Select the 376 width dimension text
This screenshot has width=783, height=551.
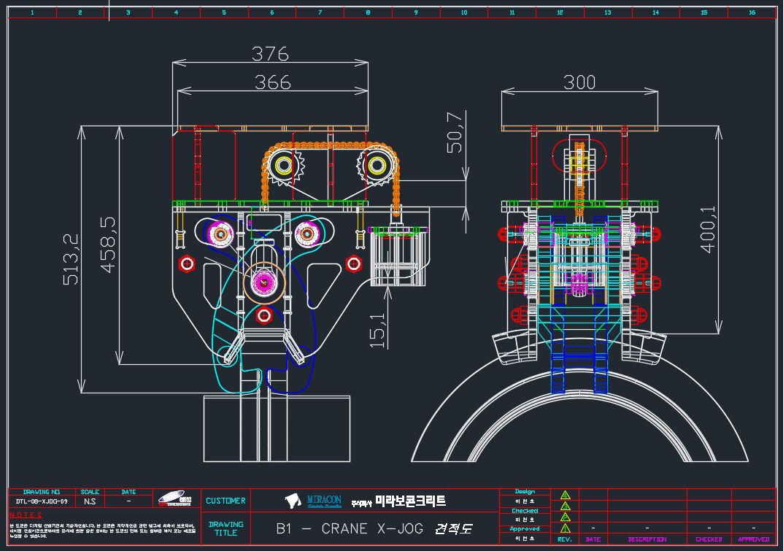point(270,53)
